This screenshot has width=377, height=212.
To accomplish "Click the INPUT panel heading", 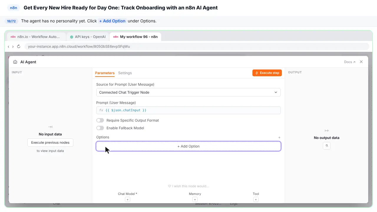I will pyautogui.click(x=17, y=72).
